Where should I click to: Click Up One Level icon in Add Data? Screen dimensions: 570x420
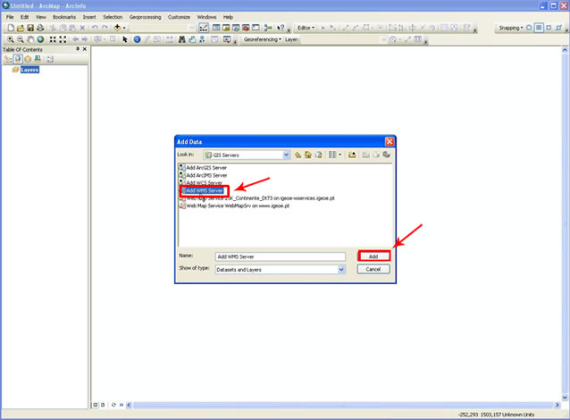298,155
